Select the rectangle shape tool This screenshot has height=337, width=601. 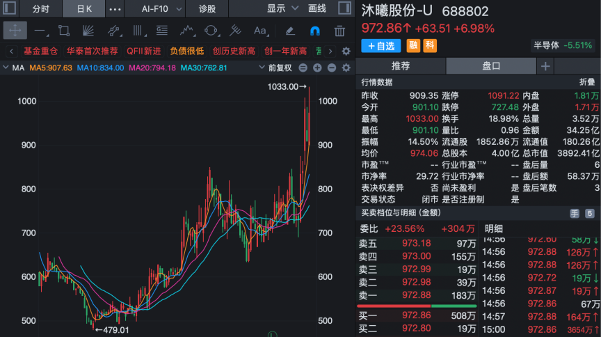(63, 31)
